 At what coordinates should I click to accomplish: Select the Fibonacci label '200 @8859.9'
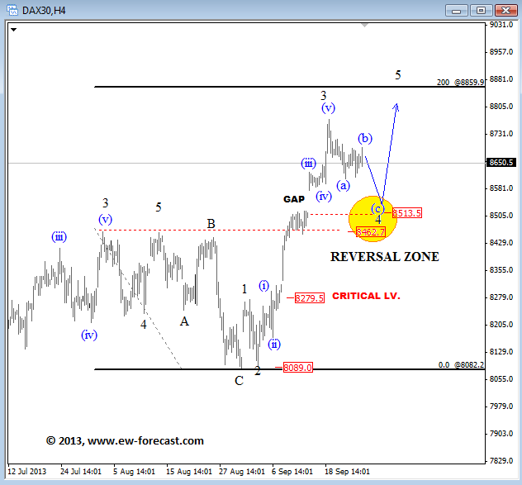tap(460, 83)
